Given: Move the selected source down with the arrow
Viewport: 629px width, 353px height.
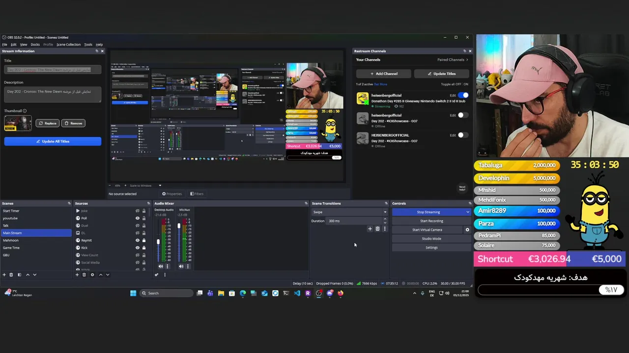Looking at the screenshot, I should coord(108,275).
